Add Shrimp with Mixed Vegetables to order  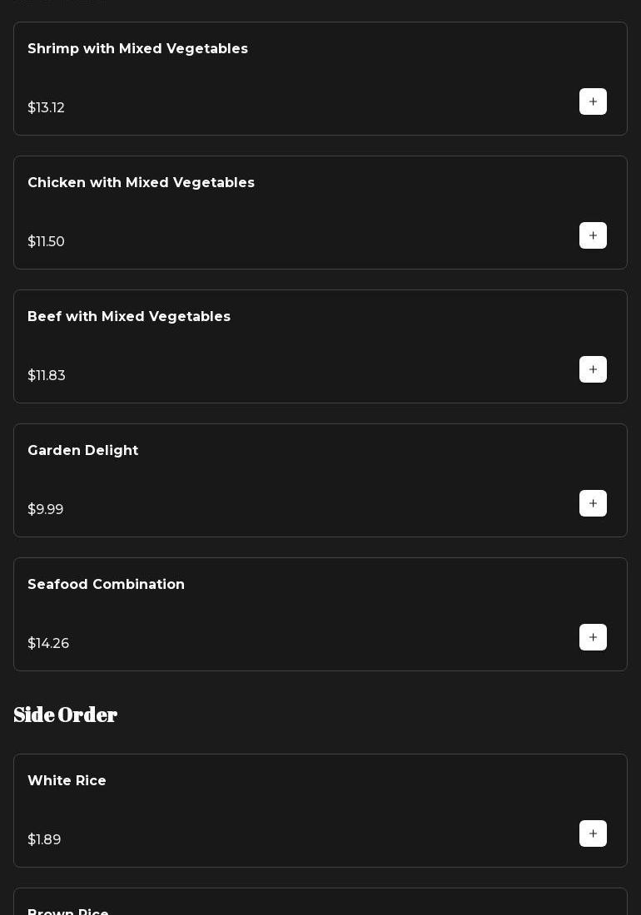point(593,101)
